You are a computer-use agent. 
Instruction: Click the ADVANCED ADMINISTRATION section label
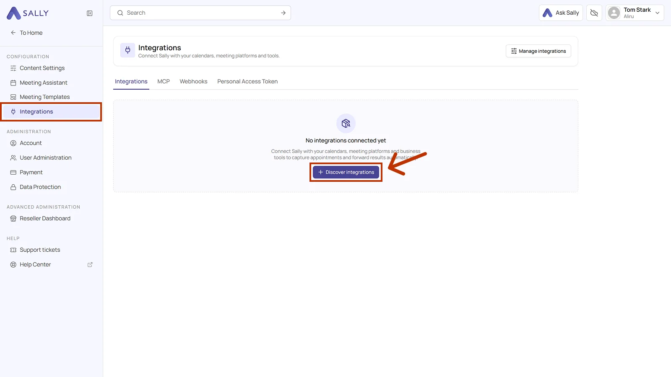click(x=43, y=207)
